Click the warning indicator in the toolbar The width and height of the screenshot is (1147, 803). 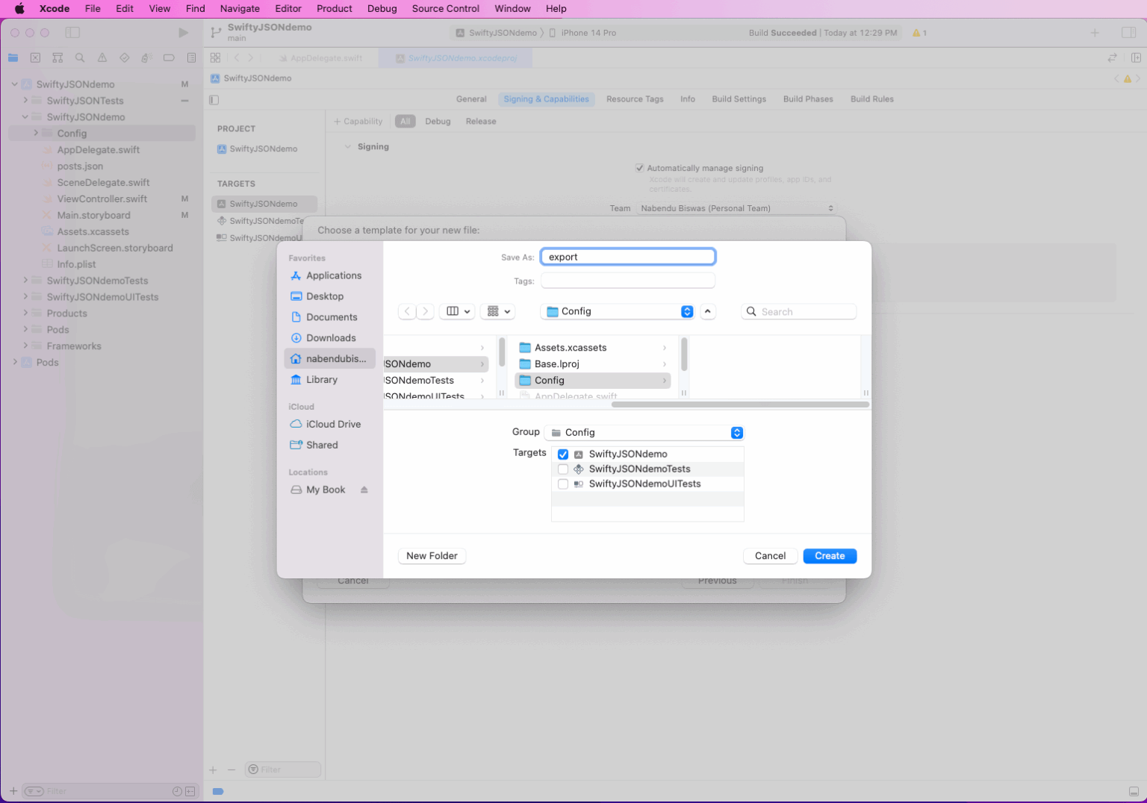tap(918, 33)
